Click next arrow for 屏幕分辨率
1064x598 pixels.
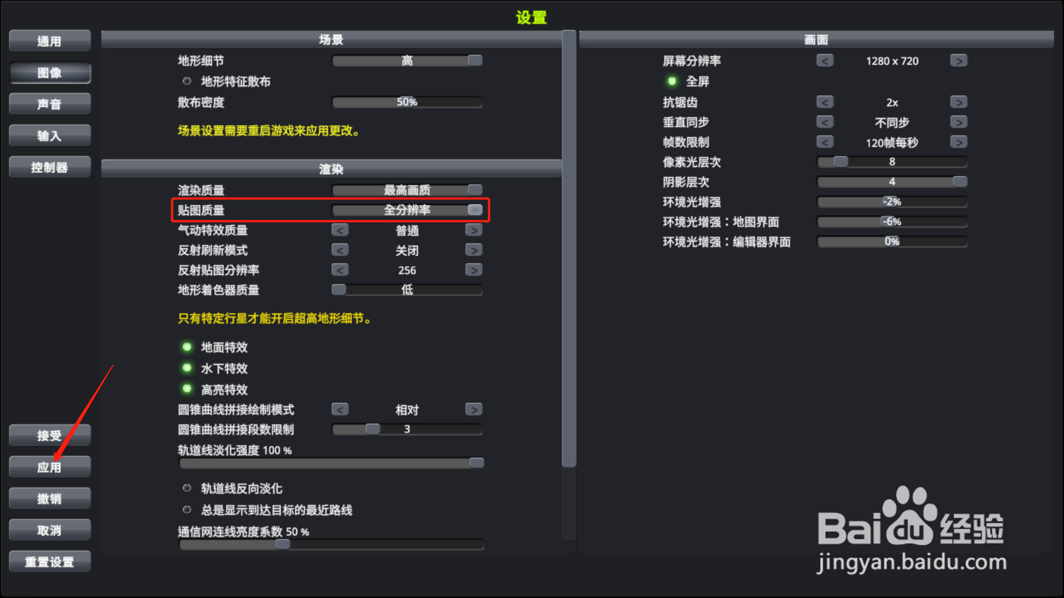click(x=959, y=60)
